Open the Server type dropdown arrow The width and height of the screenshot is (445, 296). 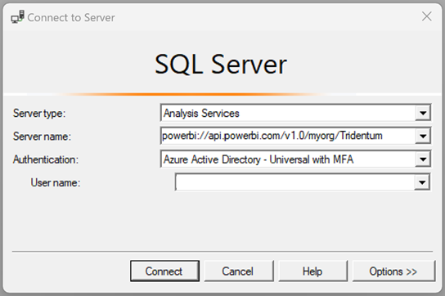click(423, 113)
